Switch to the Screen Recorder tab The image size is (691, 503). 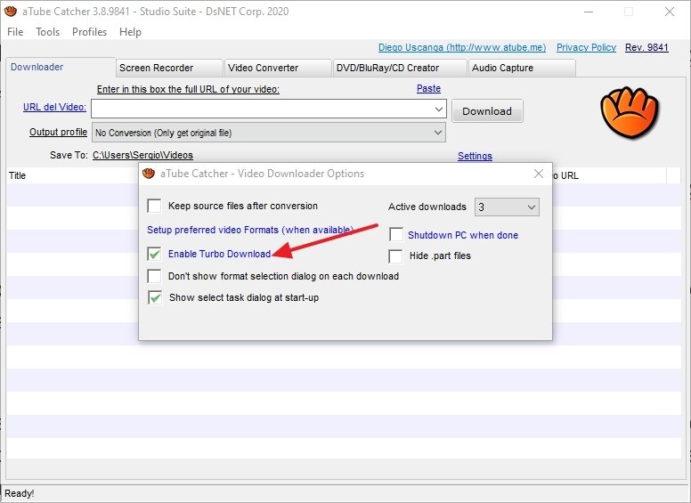click(x=169, y=68)
